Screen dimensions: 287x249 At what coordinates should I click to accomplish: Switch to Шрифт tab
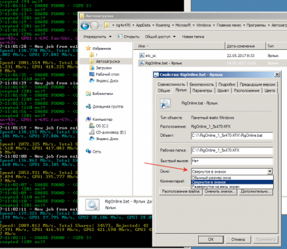223,90
